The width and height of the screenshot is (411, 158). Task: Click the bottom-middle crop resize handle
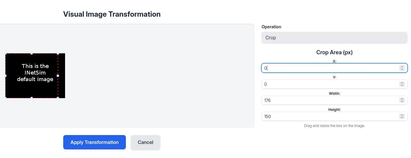[x=32, y=98]
